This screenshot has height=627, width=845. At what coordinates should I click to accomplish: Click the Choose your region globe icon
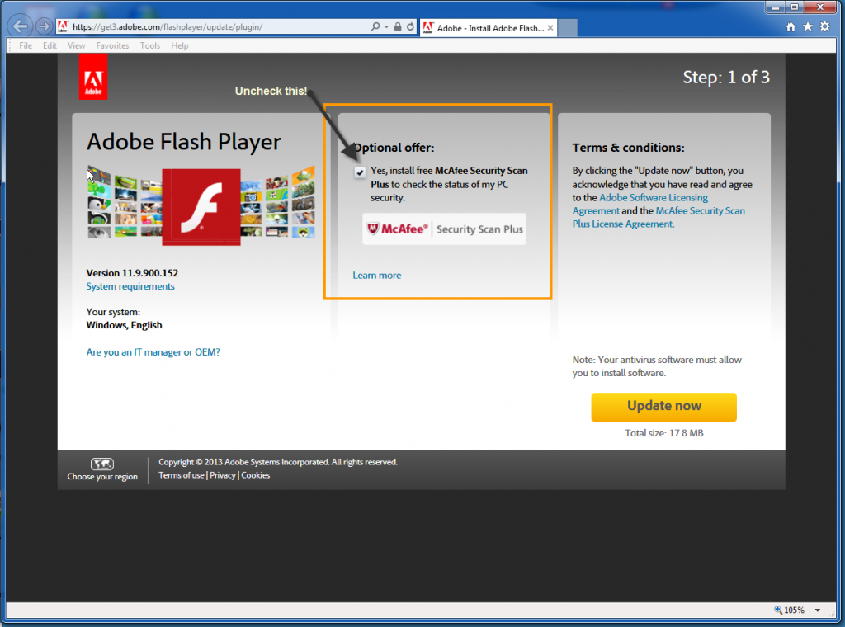tap(101, 464)
